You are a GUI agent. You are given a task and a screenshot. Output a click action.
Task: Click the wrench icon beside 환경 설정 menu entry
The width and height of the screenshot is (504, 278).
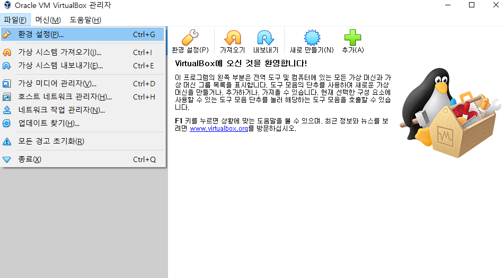click(x=7, y=34)
